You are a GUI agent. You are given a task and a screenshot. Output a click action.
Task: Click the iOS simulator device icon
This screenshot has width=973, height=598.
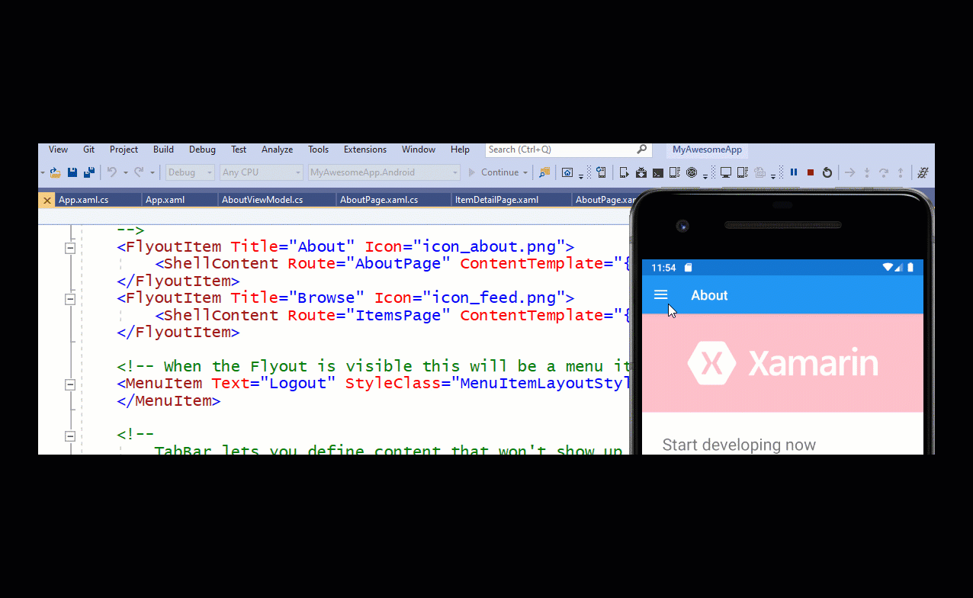742,172
